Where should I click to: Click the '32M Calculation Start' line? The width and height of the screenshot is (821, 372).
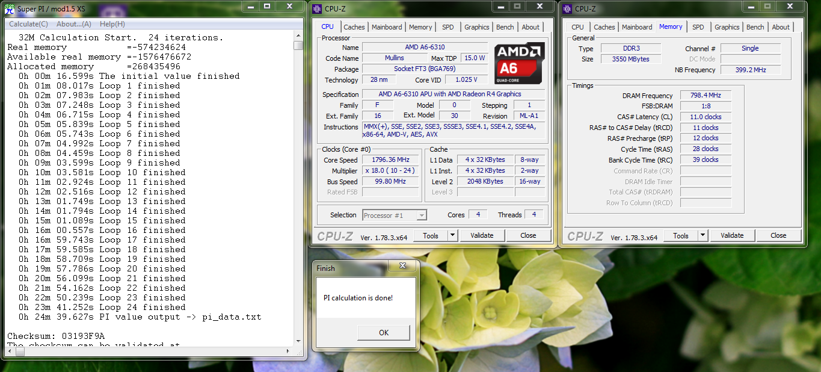pos(121,37)
